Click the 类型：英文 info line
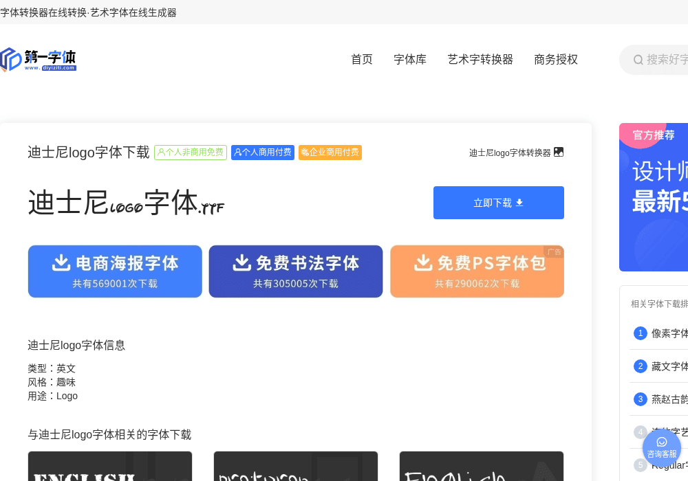 pyautogui.click(x=52, y=368)
